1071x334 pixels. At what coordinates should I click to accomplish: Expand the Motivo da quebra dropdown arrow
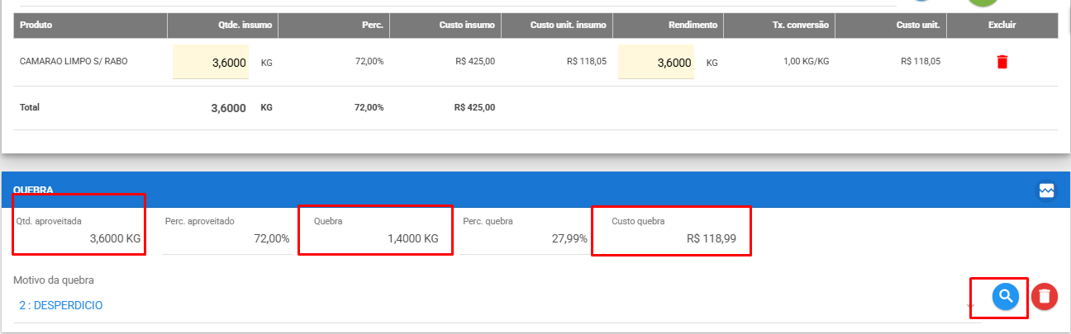971,307
